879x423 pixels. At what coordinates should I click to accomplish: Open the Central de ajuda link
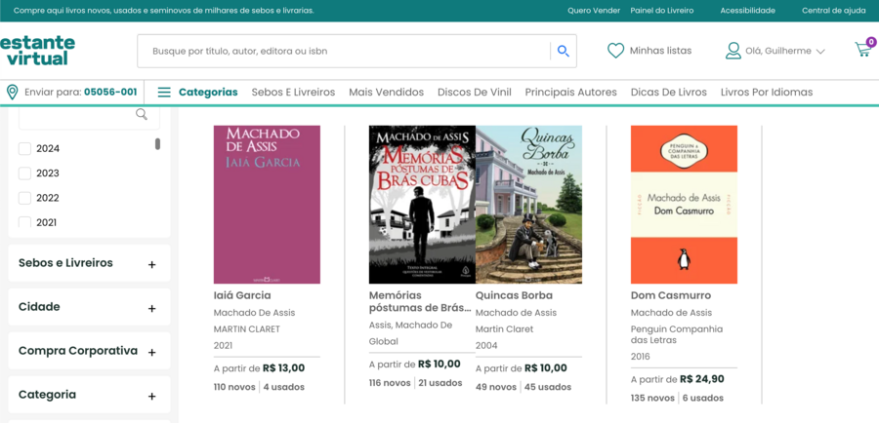(834, 11)
